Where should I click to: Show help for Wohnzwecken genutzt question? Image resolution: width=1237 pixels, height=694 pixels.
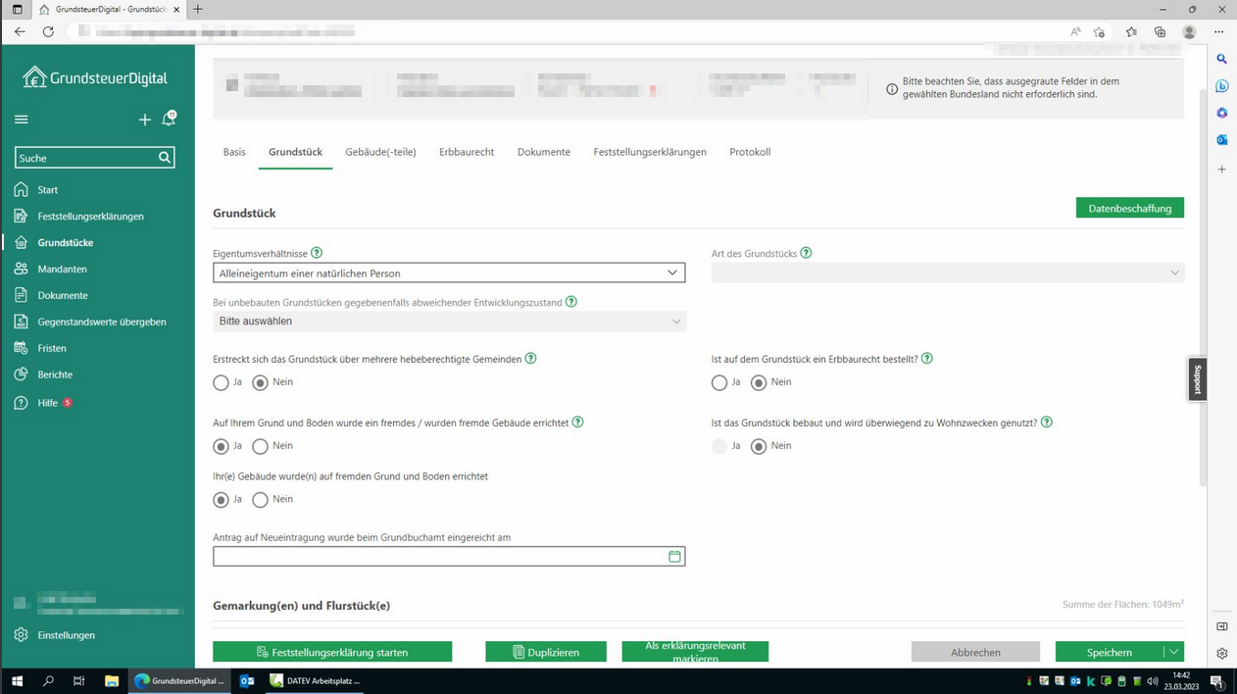(1047, 422)
